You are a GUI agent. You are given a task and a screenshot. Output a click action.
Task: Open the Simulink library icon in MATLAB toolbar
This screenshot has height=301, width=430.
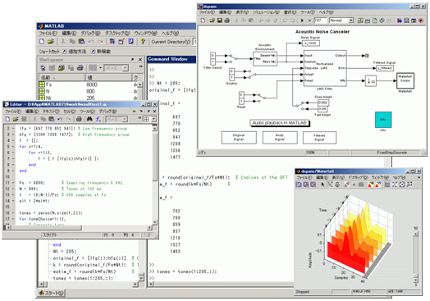click(112, 42)
